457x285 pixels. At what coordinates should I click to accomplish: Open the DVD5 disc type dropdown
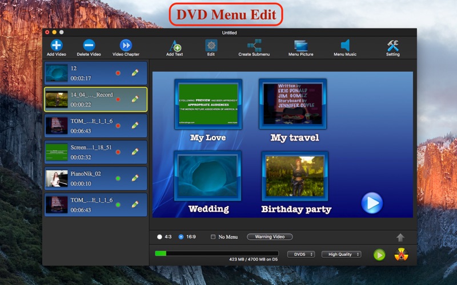[301, 254]
